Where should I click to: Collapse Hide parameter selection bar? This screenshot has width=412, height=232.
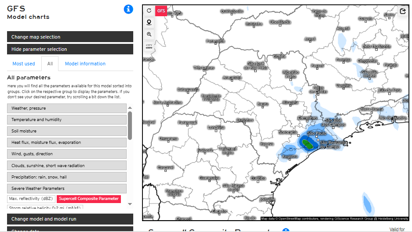tap(70, 49)
